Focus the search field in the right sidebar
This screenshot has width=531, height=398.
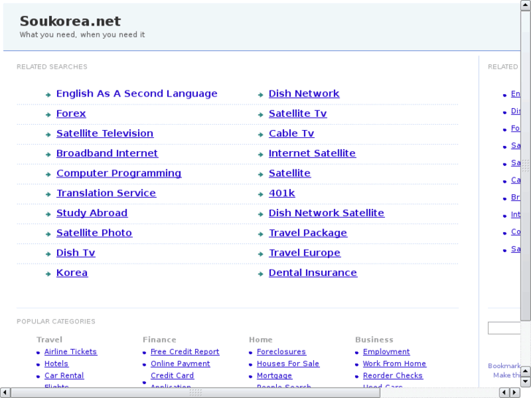(504, 328)
